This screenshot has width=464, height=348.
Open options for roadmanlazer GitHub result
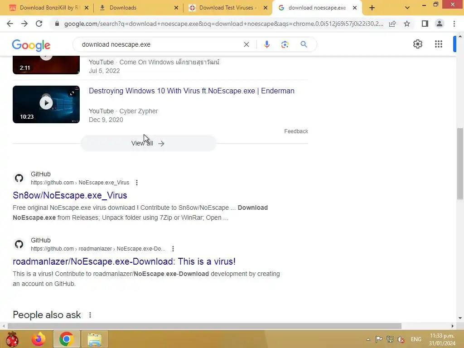tap(173, 249)
